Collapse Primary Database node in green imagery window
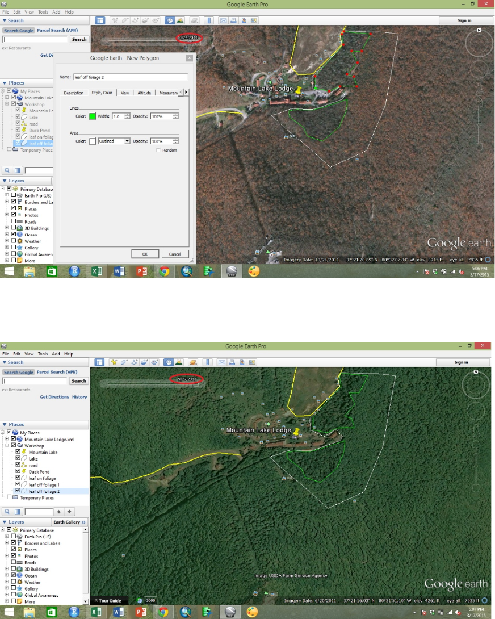 [x=2, y=529]
